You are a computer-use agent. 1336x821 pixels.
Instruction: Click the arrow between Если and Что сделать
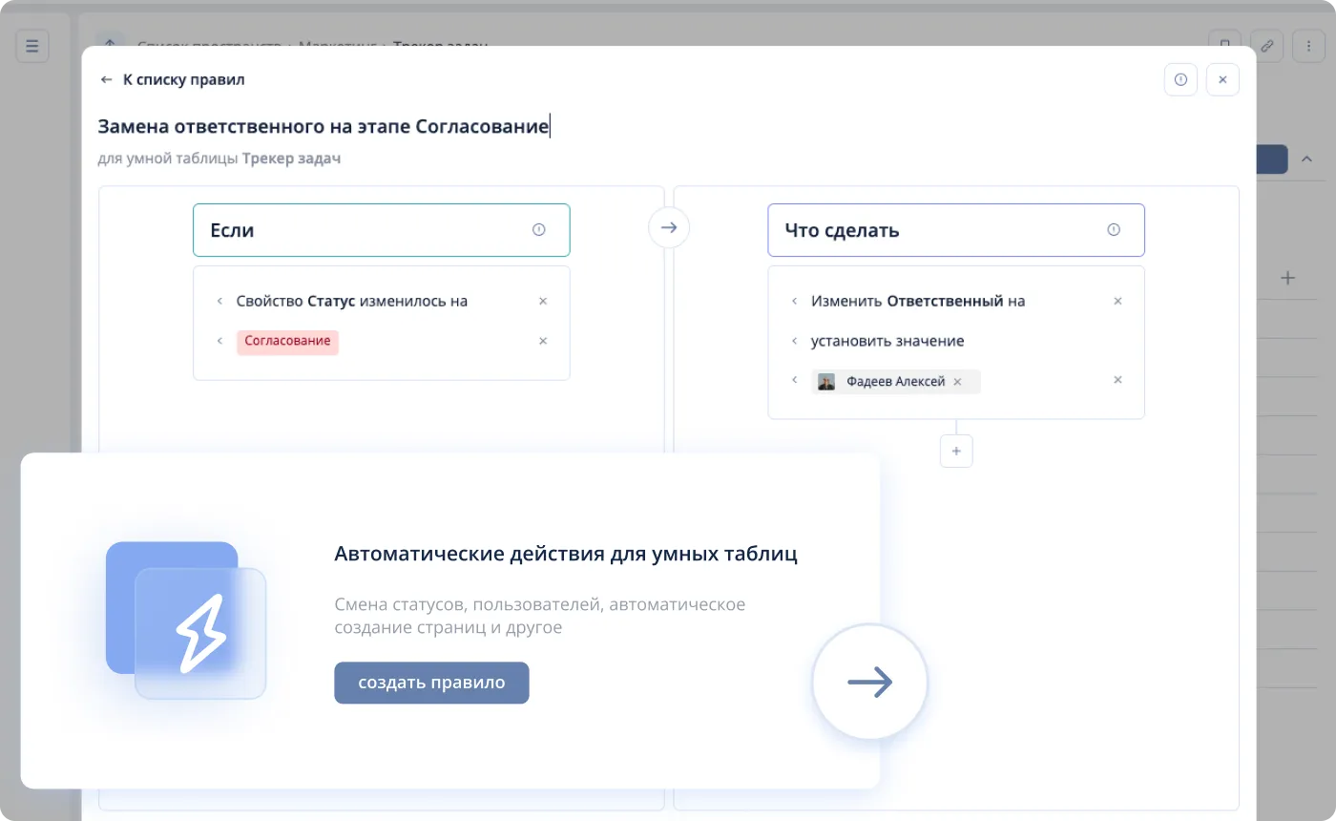coord(669,228)
